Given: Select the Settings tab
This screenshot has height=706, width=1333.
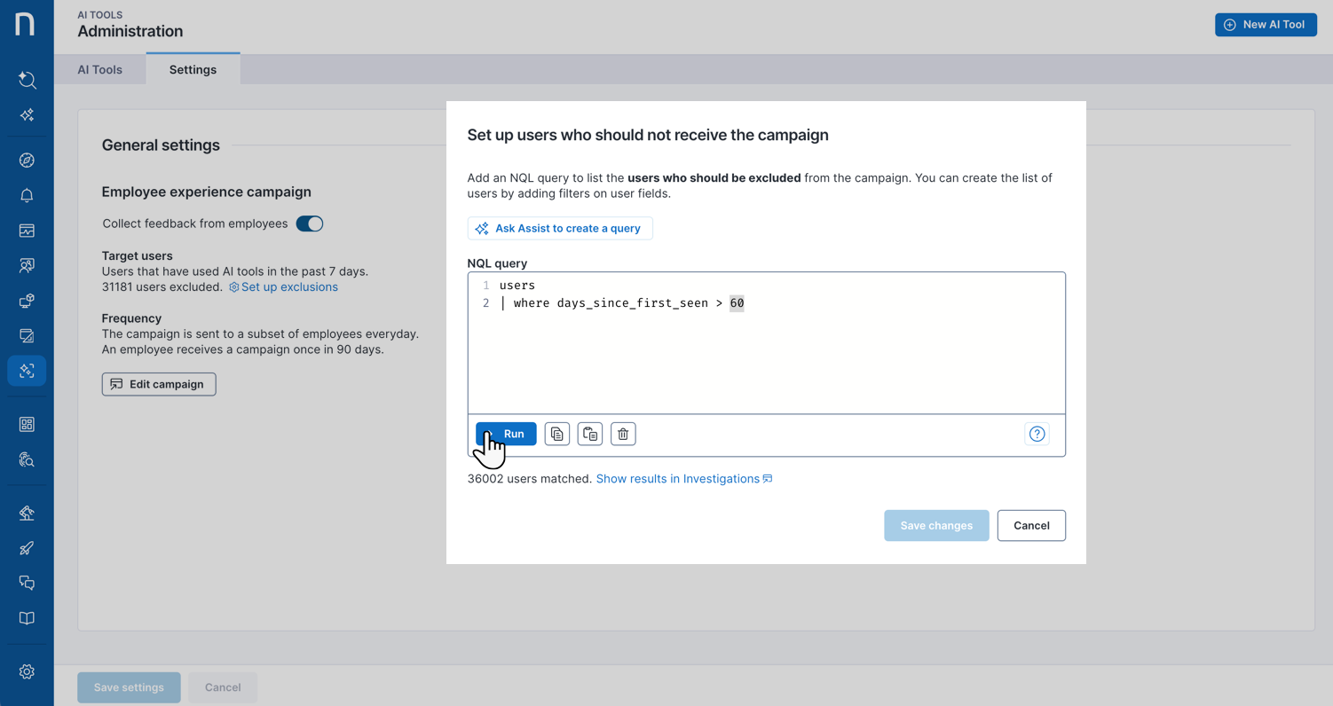Looking at the screenshot, I should pos(193,69).
